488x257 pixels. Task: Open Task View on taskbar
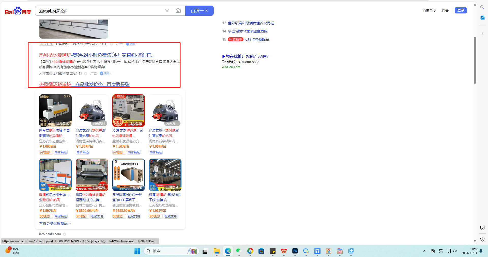pos(205,251)
